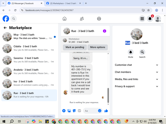Open File Explorer from taskbar
166x124 pixels.
[40, 121]
